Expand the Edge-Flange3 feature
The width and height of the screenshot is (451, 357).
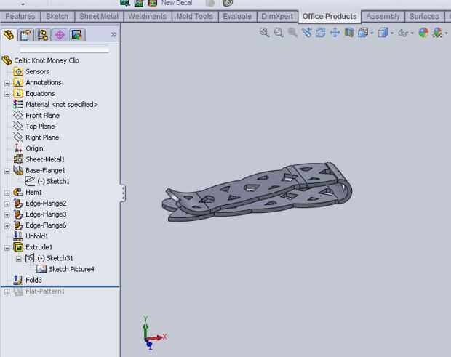pos(7,214)
